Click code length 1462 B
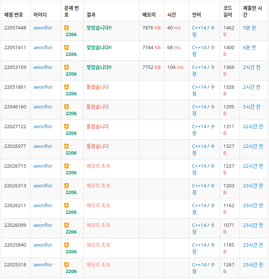This screenshot has width=269, height=279. click(x=229, y=31)
